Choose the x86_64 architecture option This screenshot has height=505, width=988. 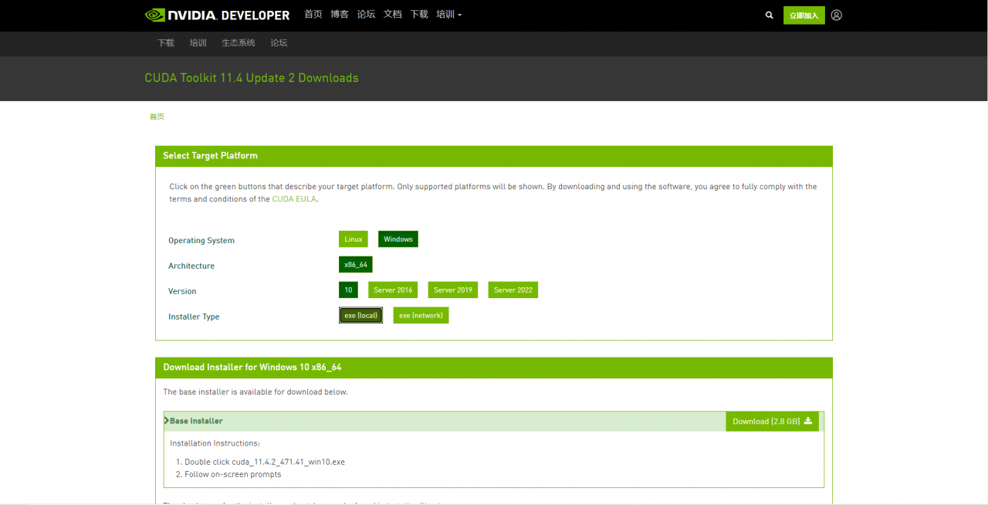point(356,265)
